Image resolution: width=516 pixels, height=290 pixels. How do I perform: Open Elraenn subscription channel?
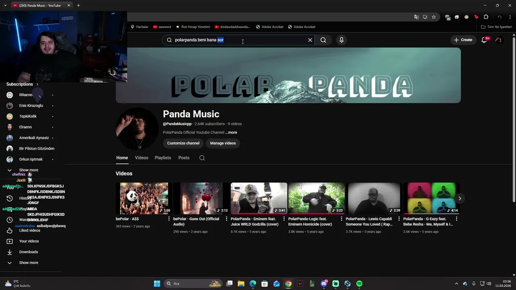tap(25, 127)
